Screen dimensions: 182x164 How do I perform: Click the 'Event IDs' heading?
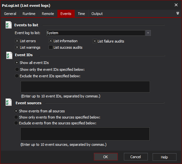(24, 55)
